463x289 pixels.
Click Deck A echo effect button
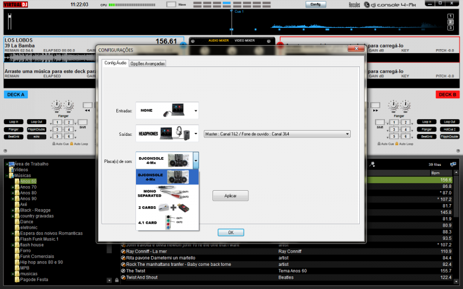click(36, 137)
